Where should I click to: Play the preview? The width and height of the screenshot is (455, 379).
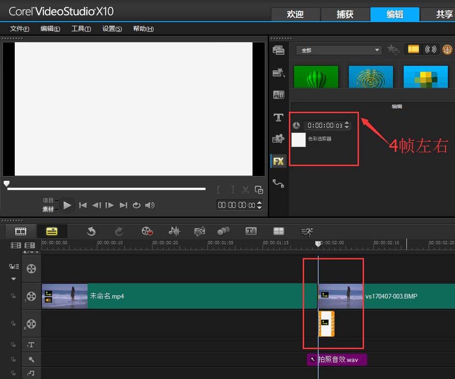tap(67, 205)
